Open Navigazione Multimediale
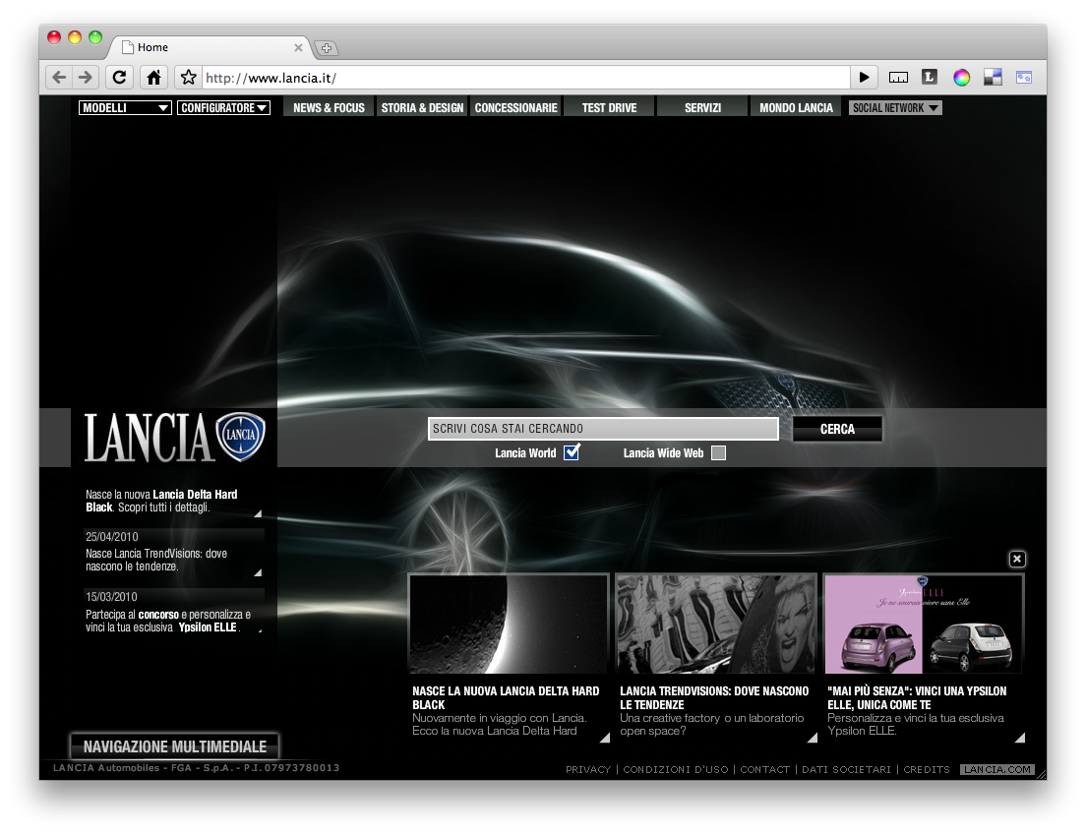 coord(174,746)
